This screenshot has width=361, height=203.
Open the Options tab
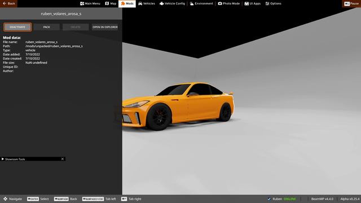(273, 3)
